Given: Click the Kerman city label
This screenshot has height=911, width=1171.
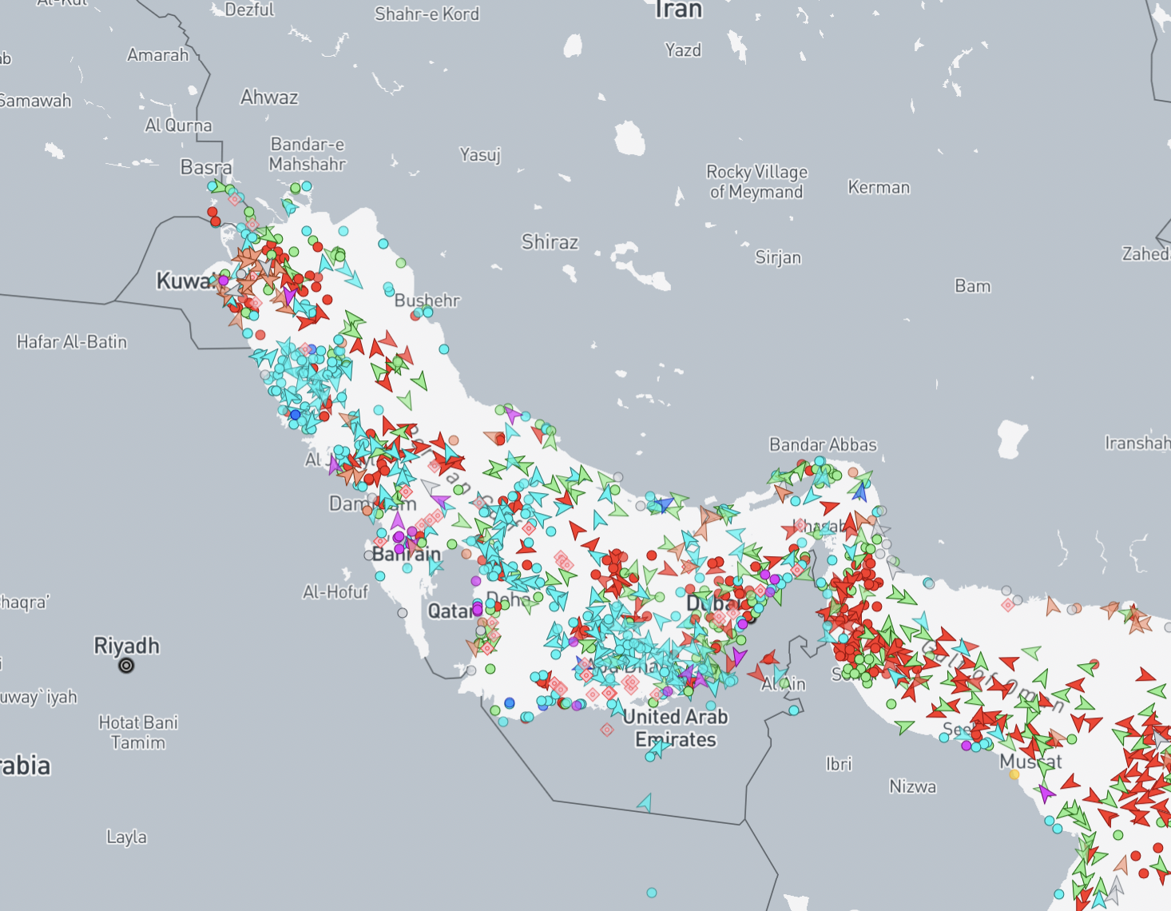Looking at the screenshot, I should [x=879, y=188].
